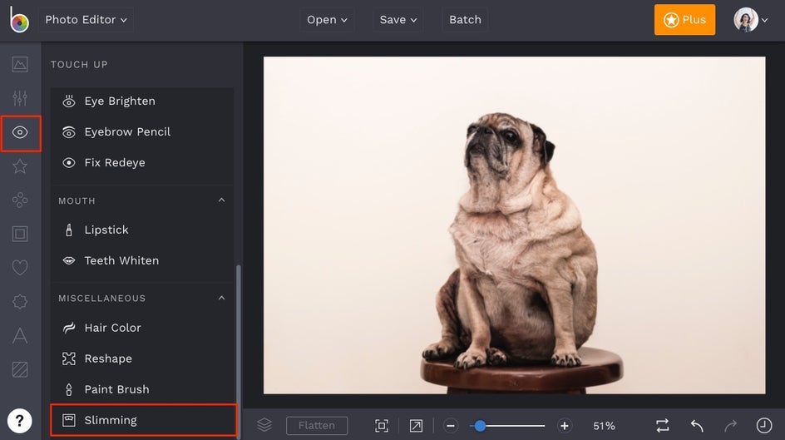Click the 51% zoom value
The image size is (785, 440).
click(604, 426)
